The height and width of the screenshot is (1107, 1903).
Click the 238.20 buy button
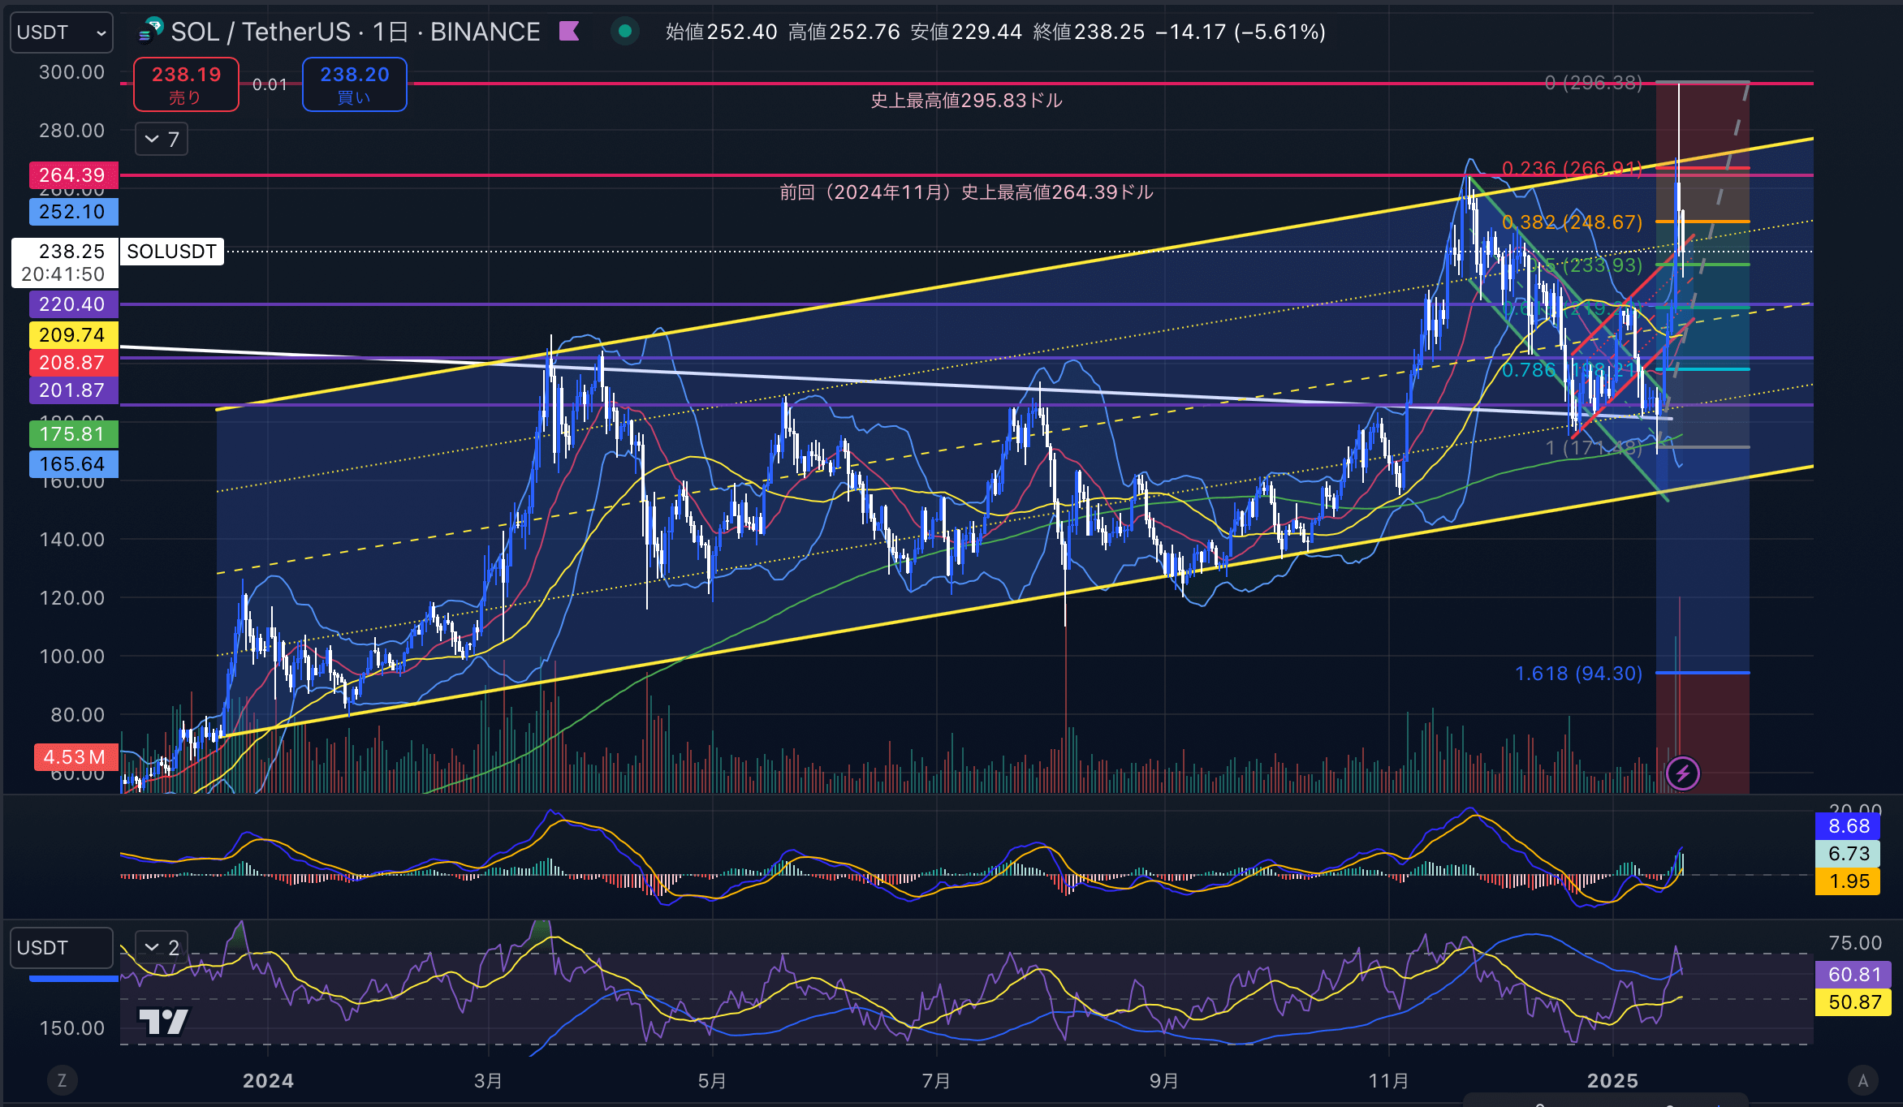[x=354, y=84]
